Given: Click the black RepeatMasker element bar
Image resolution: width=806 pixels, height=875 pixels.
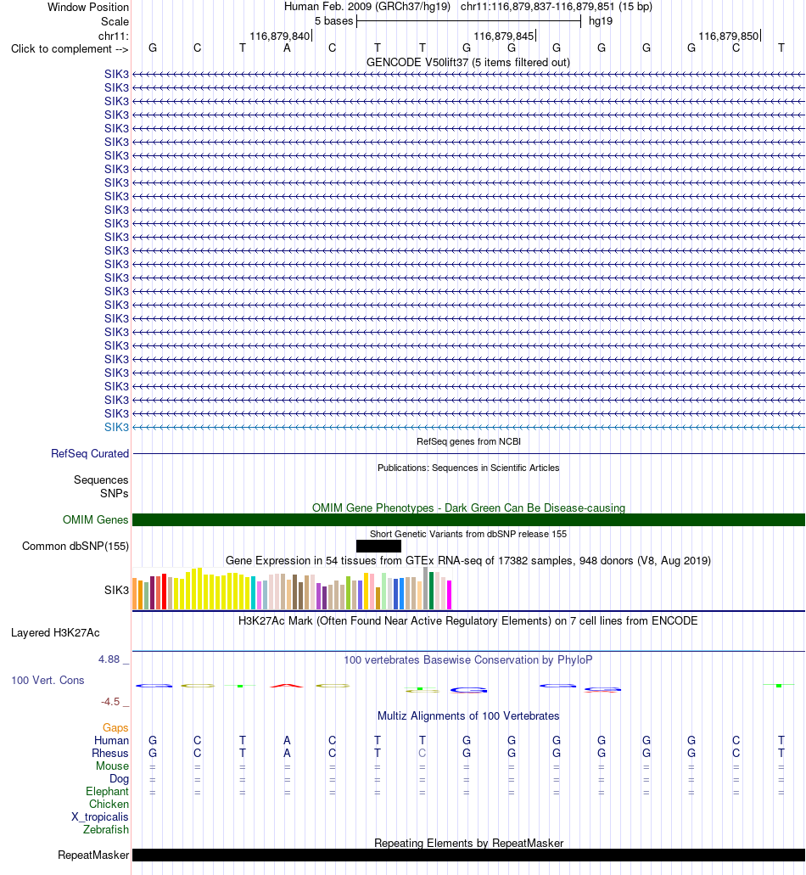Looking at the screenshot, I should pos(468,855).
